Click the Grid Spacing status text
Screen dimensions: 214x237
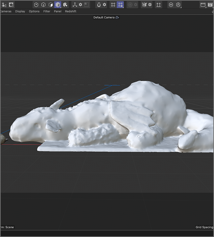pos(204,227)
